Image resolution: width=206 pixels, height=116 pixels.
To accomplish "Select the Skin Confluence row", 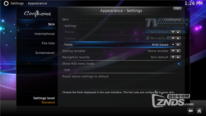I will [121, 20].
